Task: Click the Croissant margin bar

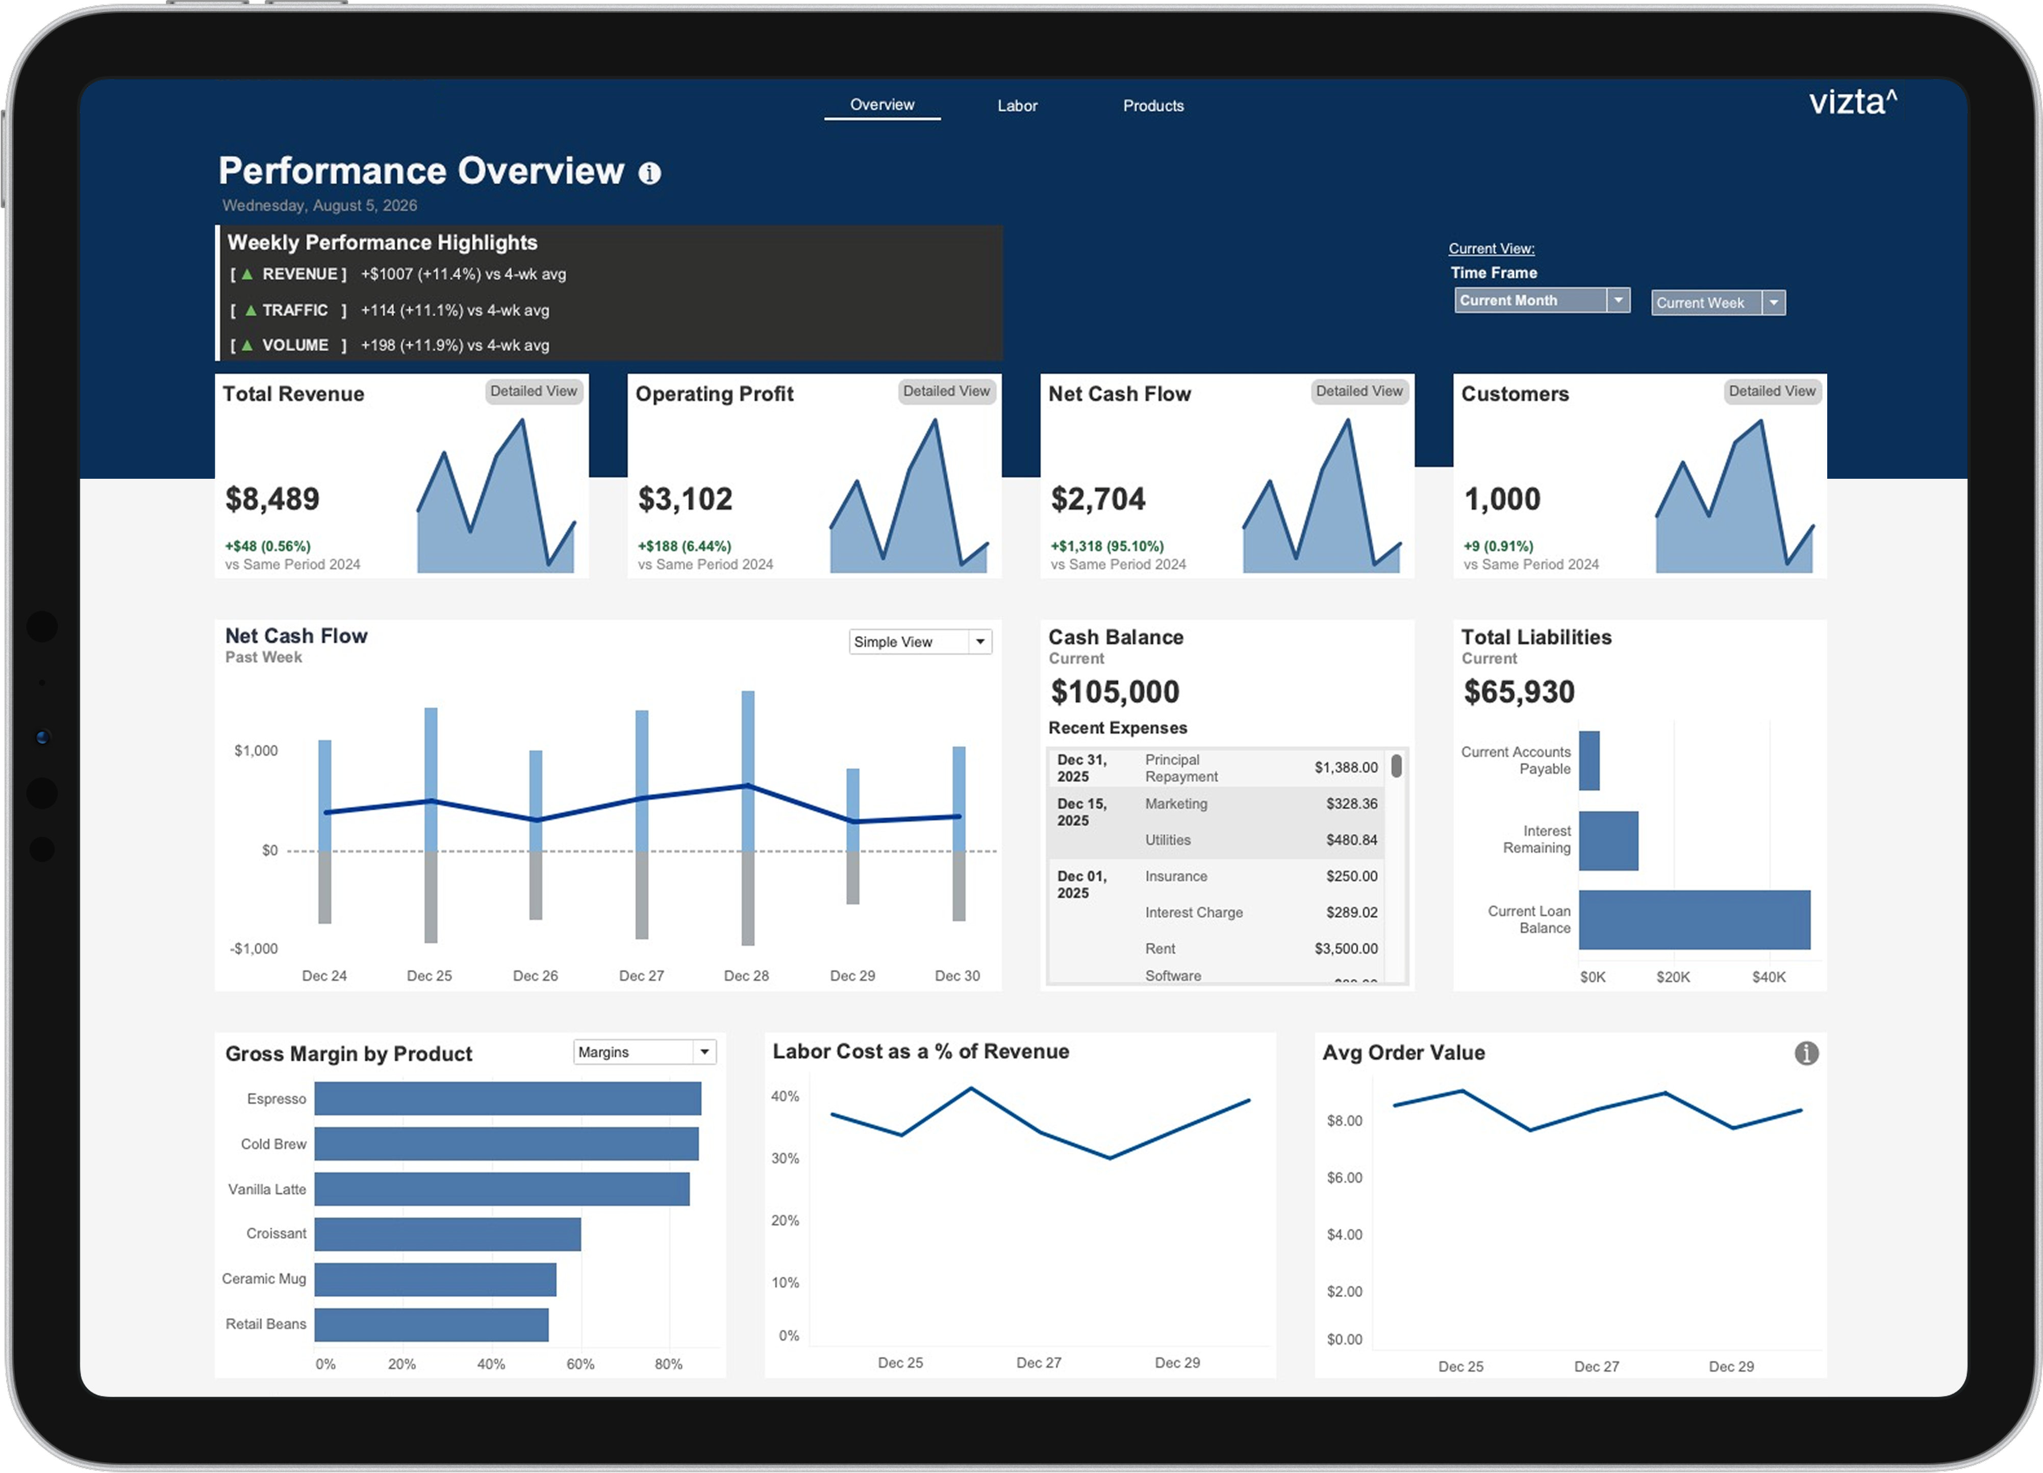Action: click(448, 1233)
